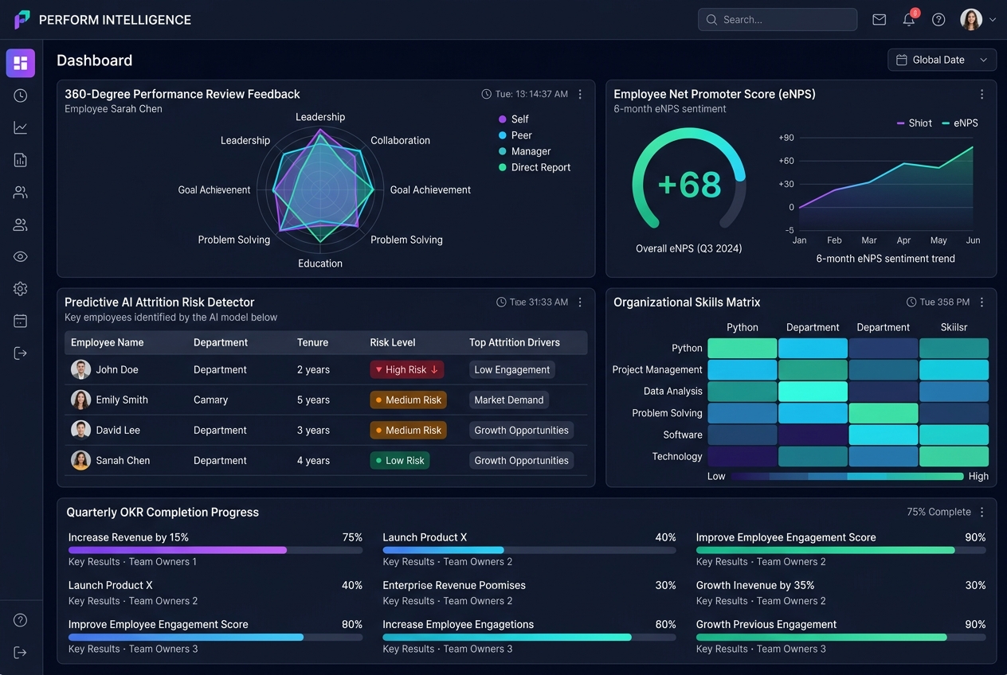Viewport: 1007px width, 675px height.
Task: Toggle the Peer legend series
Action: coord(515,135)
